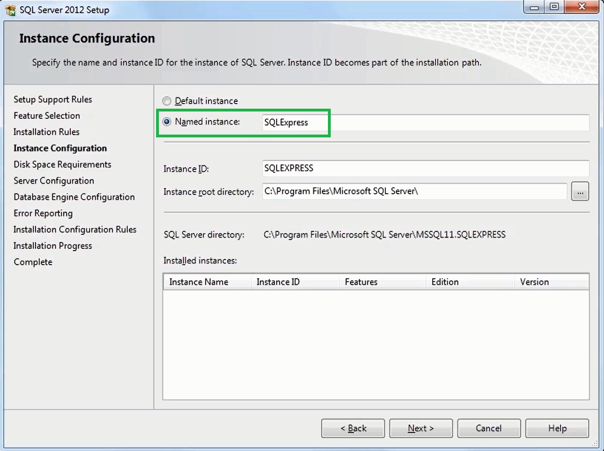Click the browse "..." button for root directory
604x451 pixels.
pyautogui.click(x=580, y=191)
